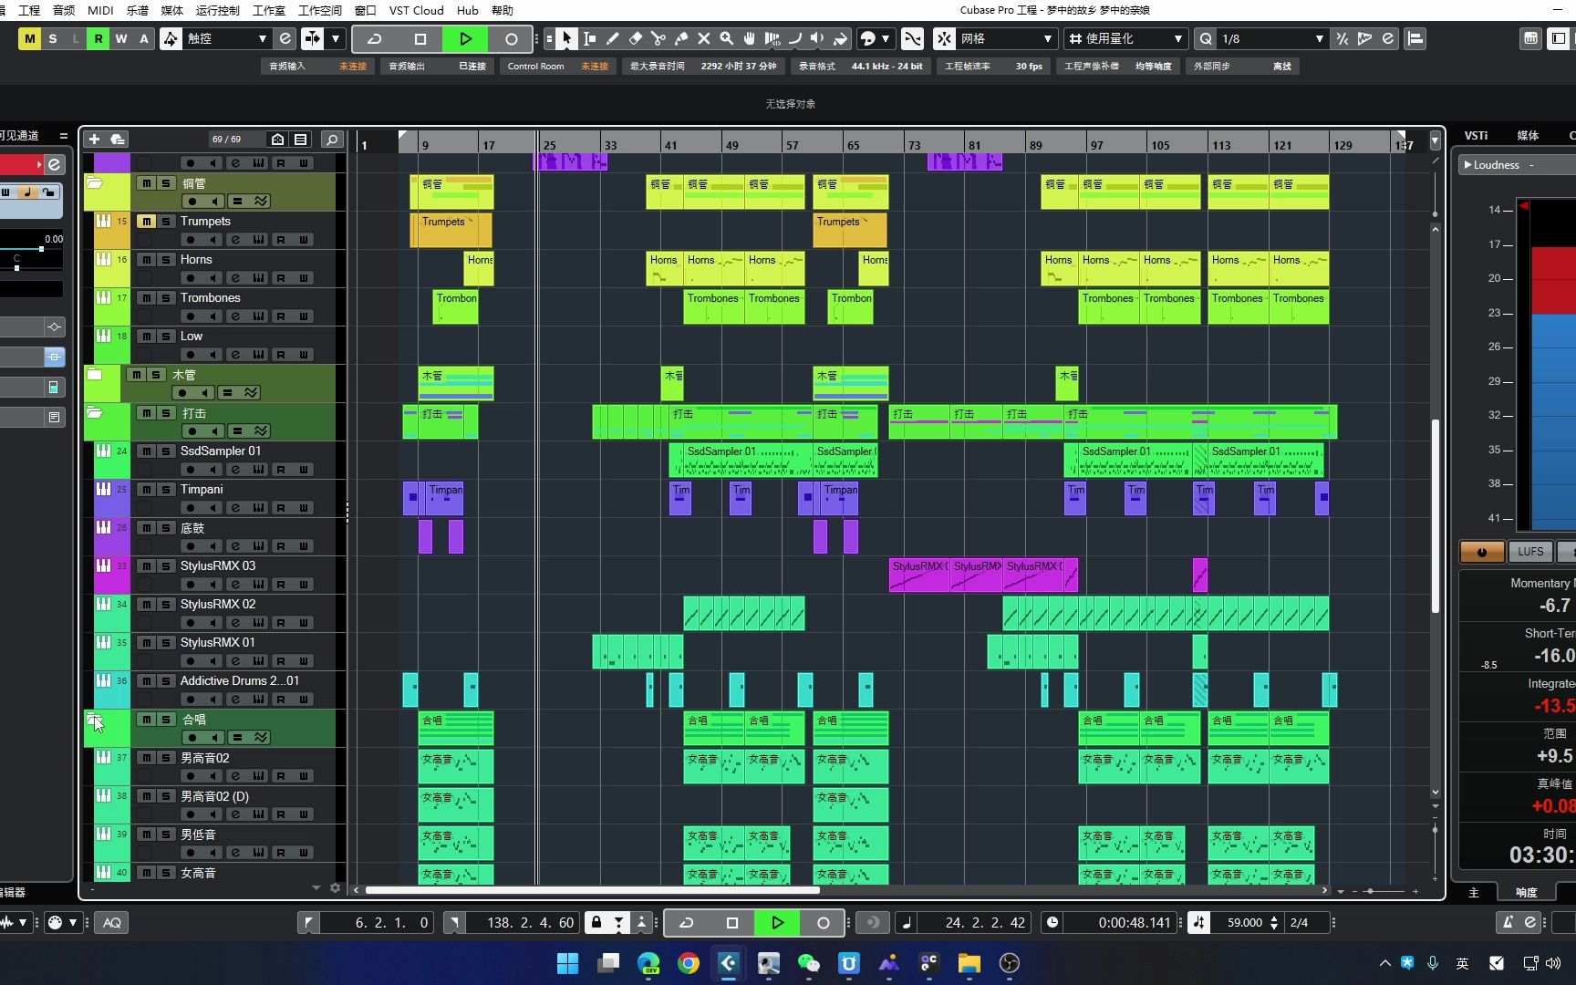1576x985 pixels.
Task: Click the lock punch points icon
Action: (x=596, y=922)
